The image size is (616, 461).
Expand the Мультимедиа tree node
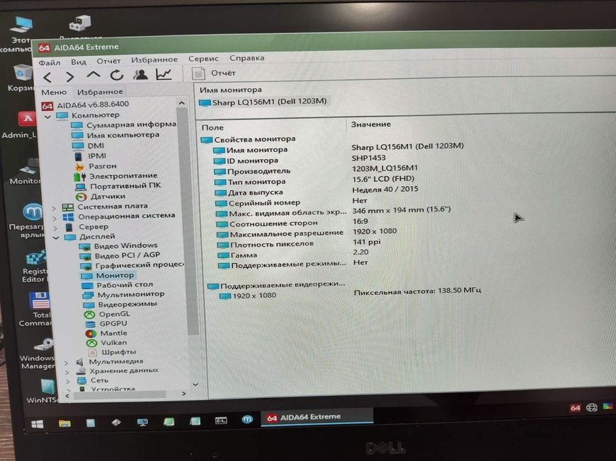pos(67,363)
